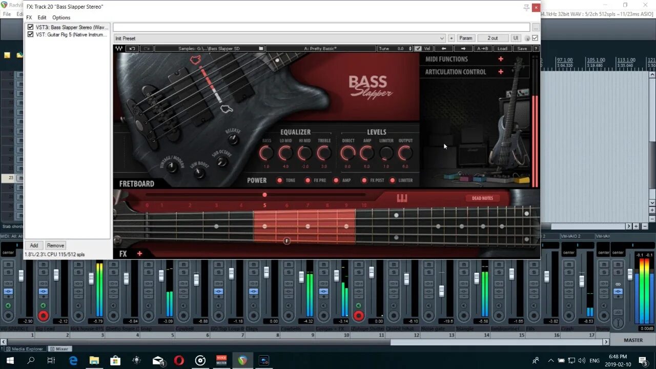
Task: Toggle the VST Guitar Rig 5 checkbox
Action: tap(30, 34)
